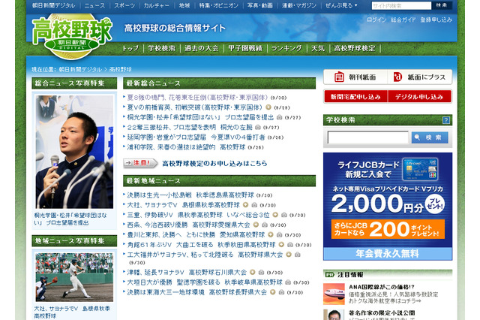Open the ログイン link in the header
The image size is (480, 320).
pos(376,20)
